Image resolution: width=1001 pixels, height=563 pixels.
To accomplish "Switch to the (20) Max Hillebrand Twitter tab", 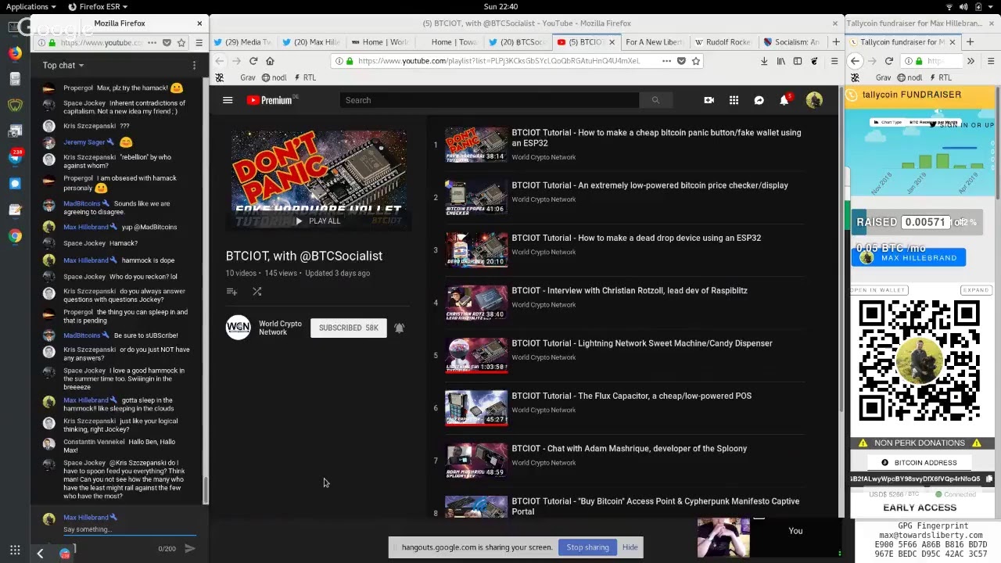I will point(312,42).
